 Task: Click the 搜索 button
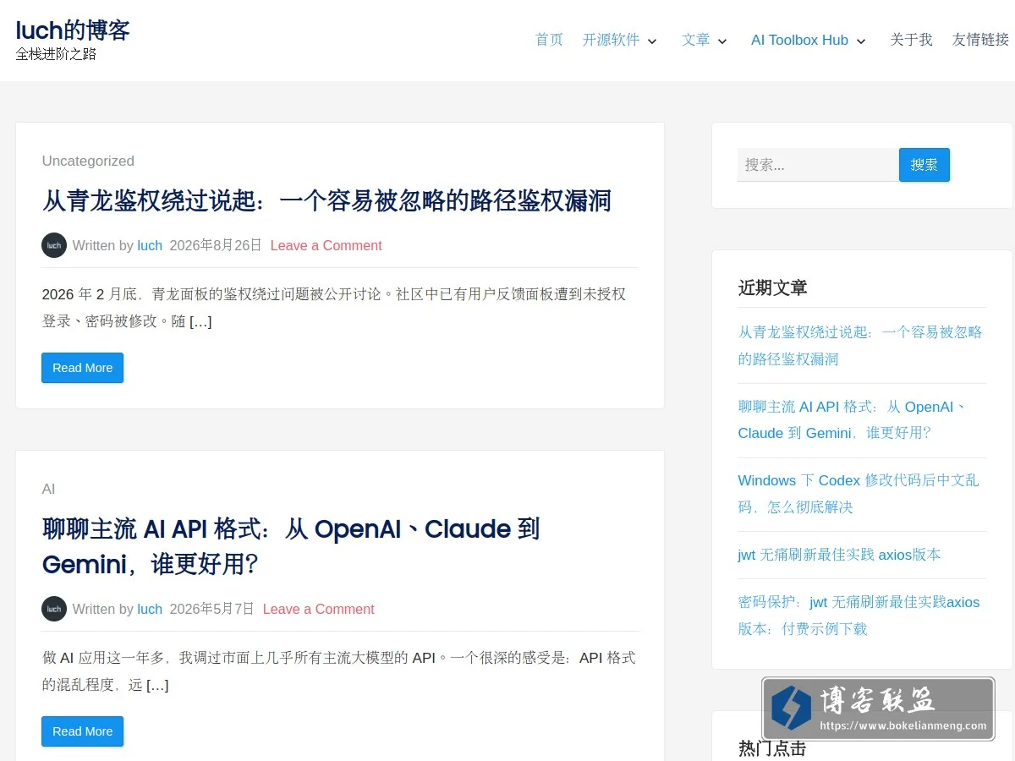tap(924, 165)
